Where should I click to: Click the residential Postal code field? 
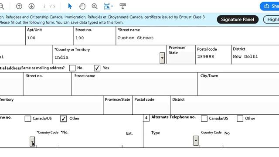point(151,108)
